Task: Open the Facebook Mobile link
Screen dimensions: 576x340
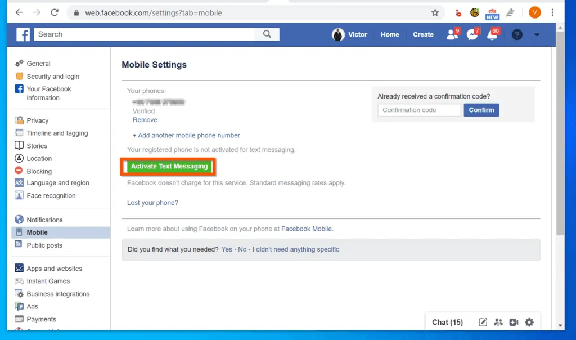Action: pos(307,229)
